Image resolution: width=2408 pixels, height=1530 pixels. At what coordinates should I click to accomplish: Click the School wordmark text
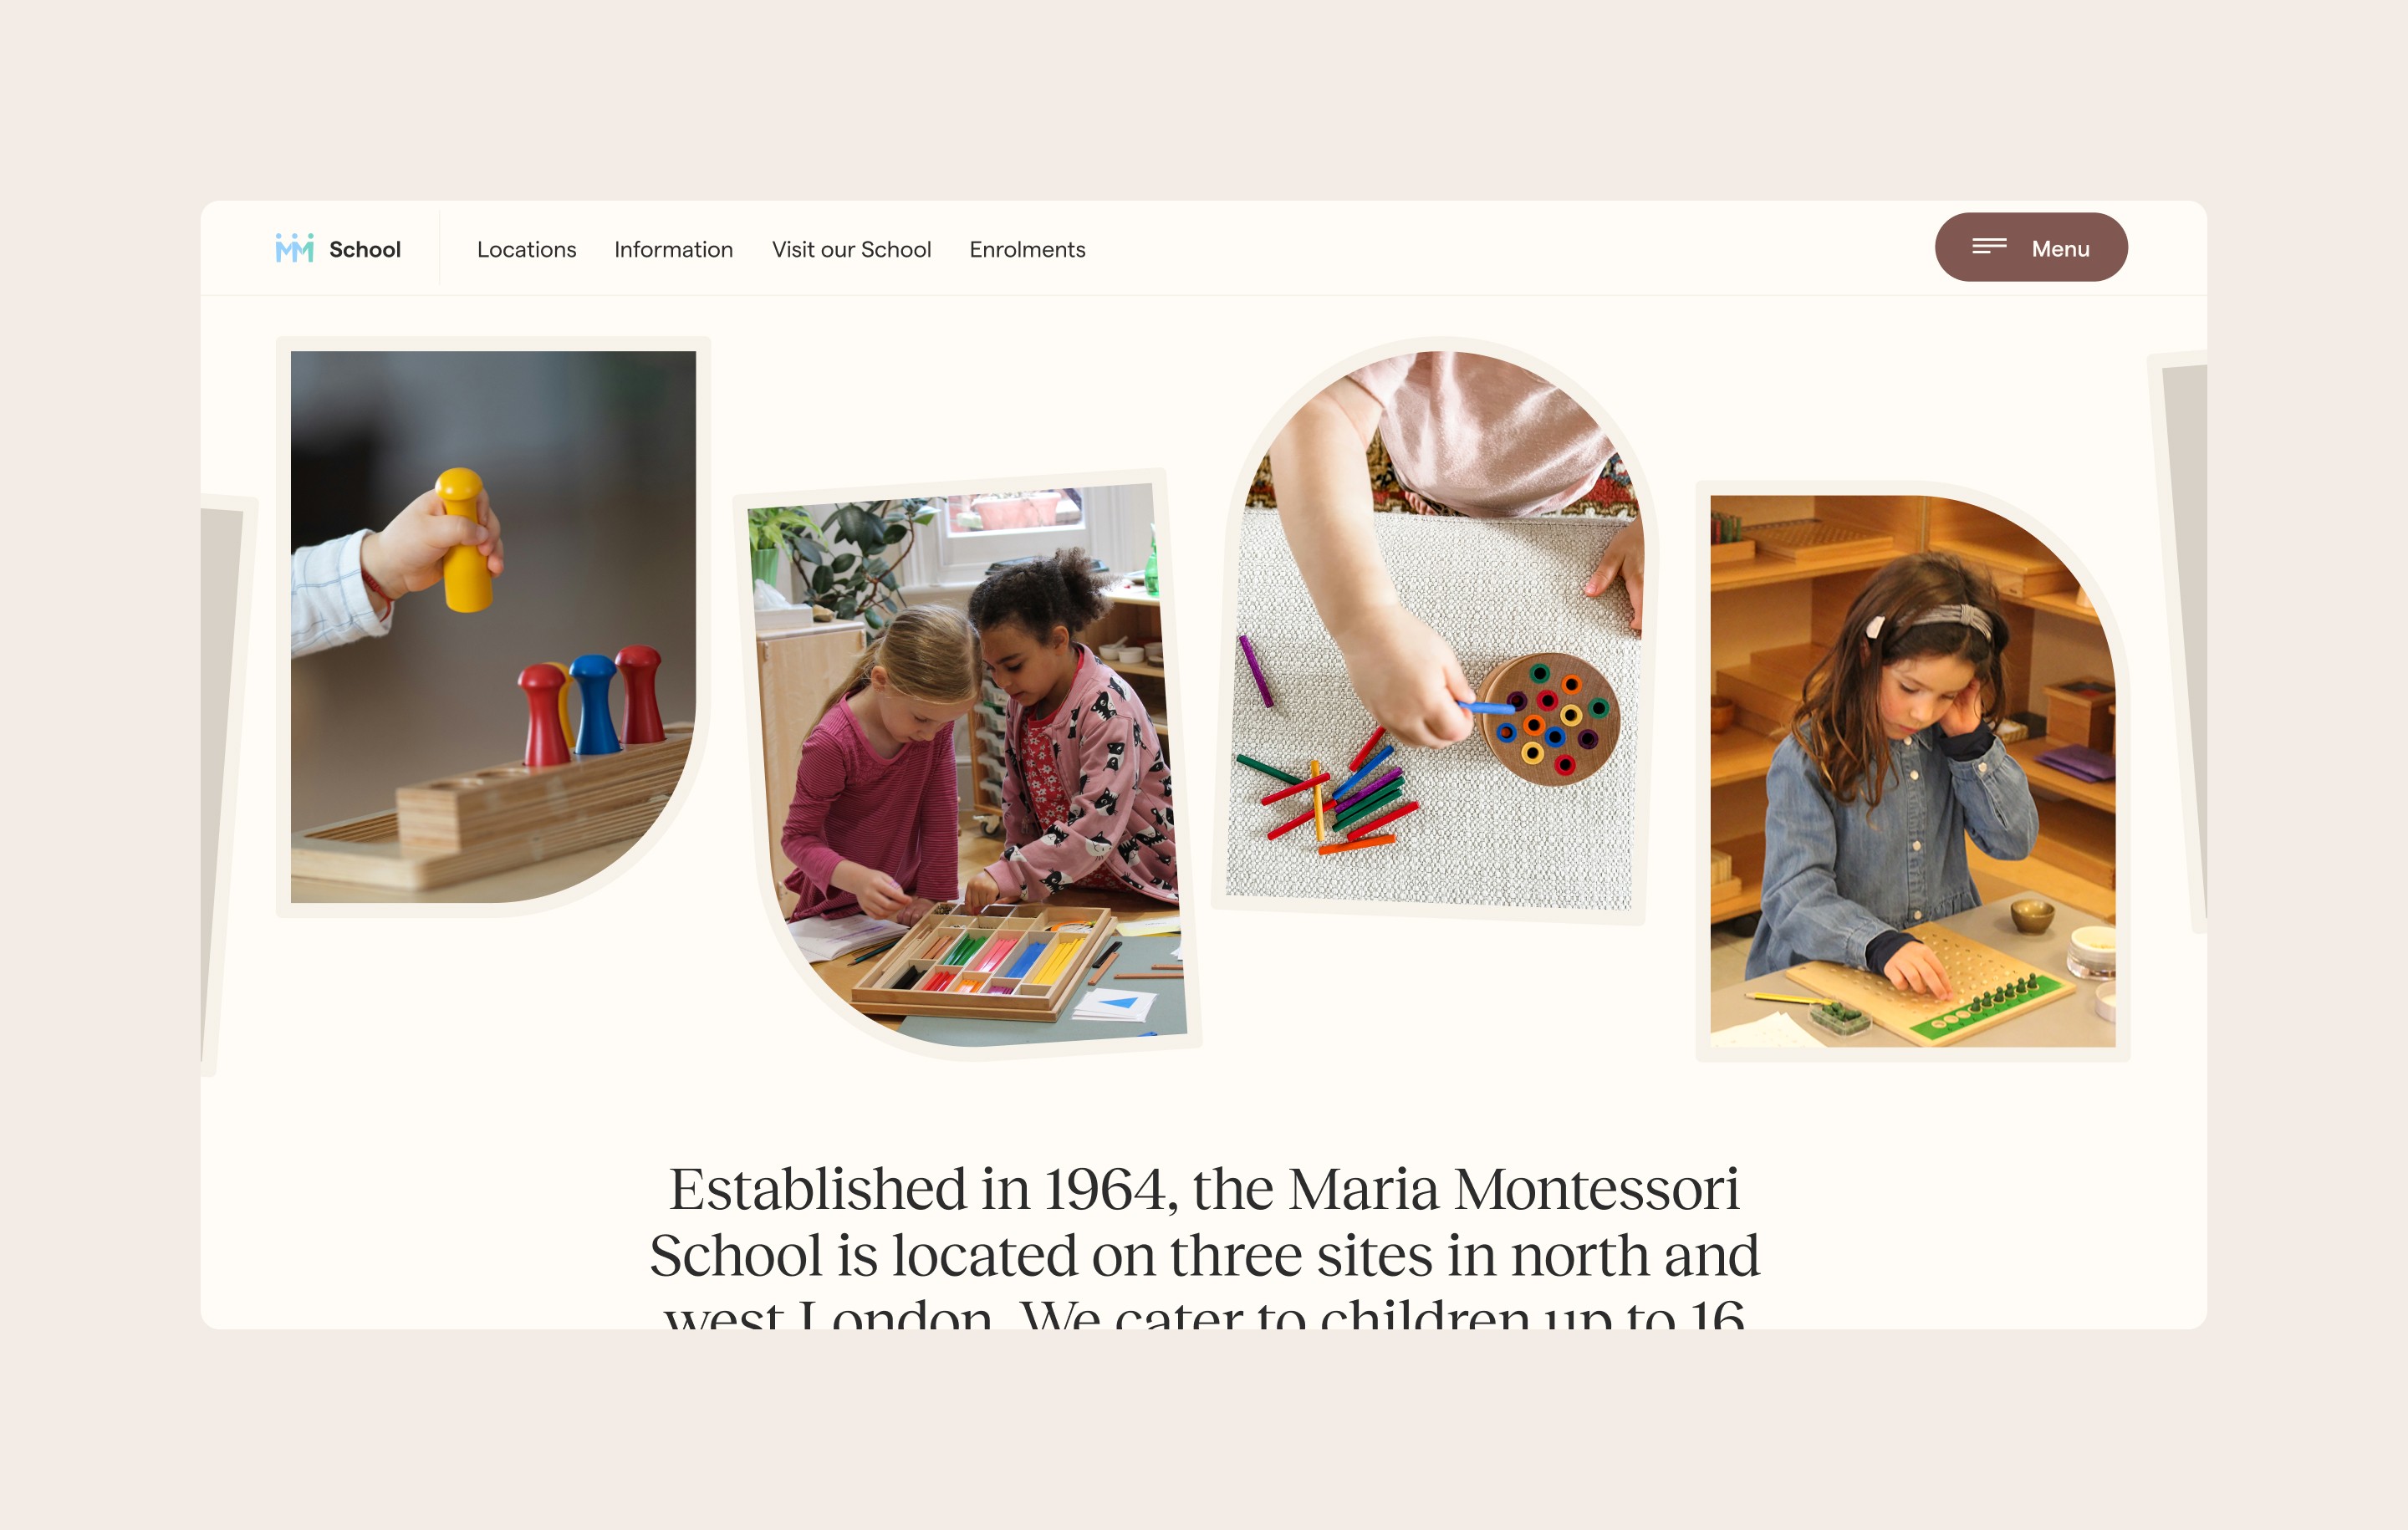(364, 249)
